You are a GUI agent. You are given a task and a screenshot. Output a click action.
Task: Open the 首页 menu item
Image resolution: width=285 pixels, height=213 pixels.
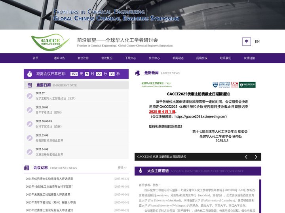(x=36, y=58)
